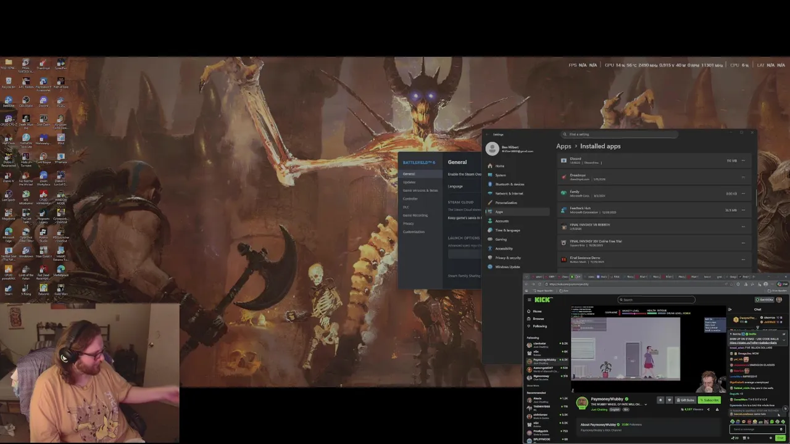Select the Last Epoch desktop icon

pos(9,194)
